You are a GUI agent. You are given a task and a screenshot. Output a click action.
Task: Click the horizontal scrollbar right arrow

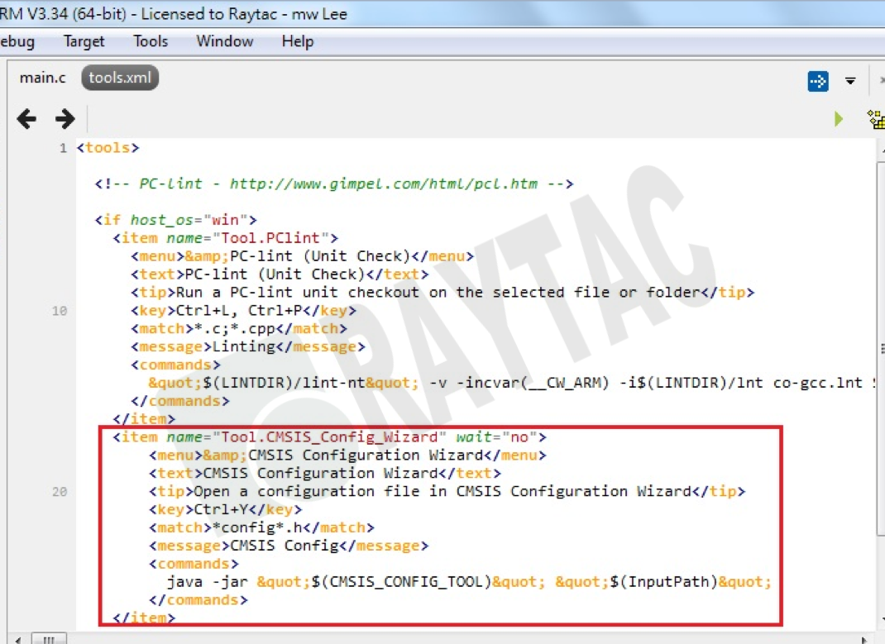865,639
